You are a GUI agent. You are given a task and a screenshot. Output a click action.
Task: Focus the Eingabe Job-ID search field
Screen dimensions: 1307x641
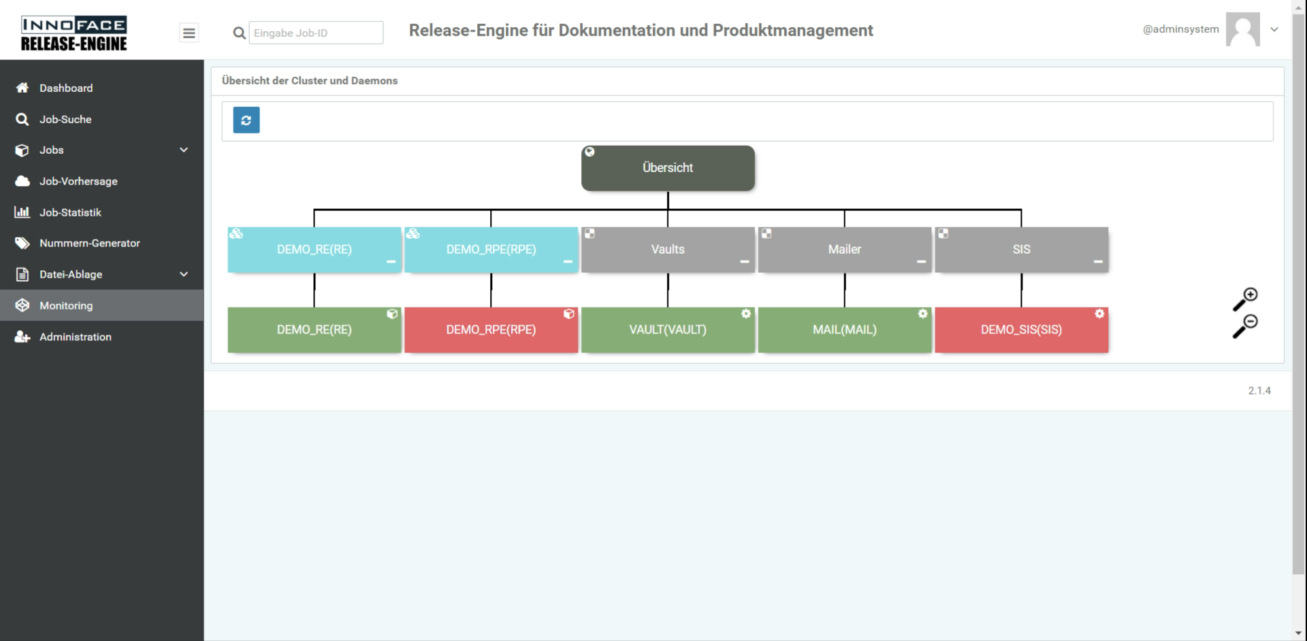pos(316,33)
